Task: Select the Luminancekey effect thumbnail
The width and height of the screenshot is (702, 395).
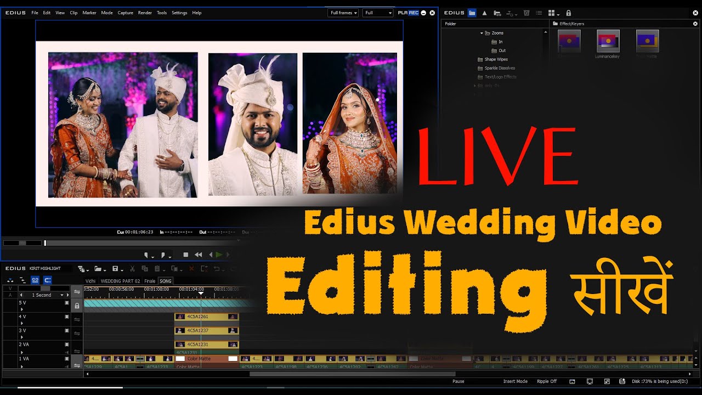Action: (608, 42)
